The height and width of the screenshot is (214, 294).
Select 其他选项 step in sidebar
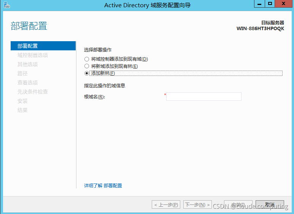click(27, 64)
